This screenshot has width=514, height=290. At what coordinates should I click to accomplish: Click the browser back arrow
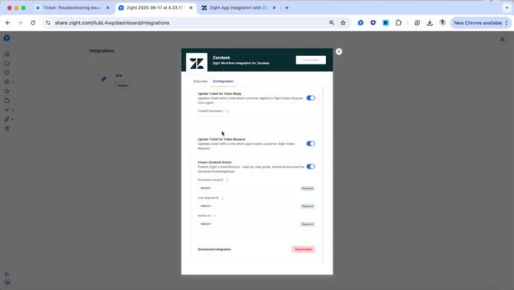8,23
